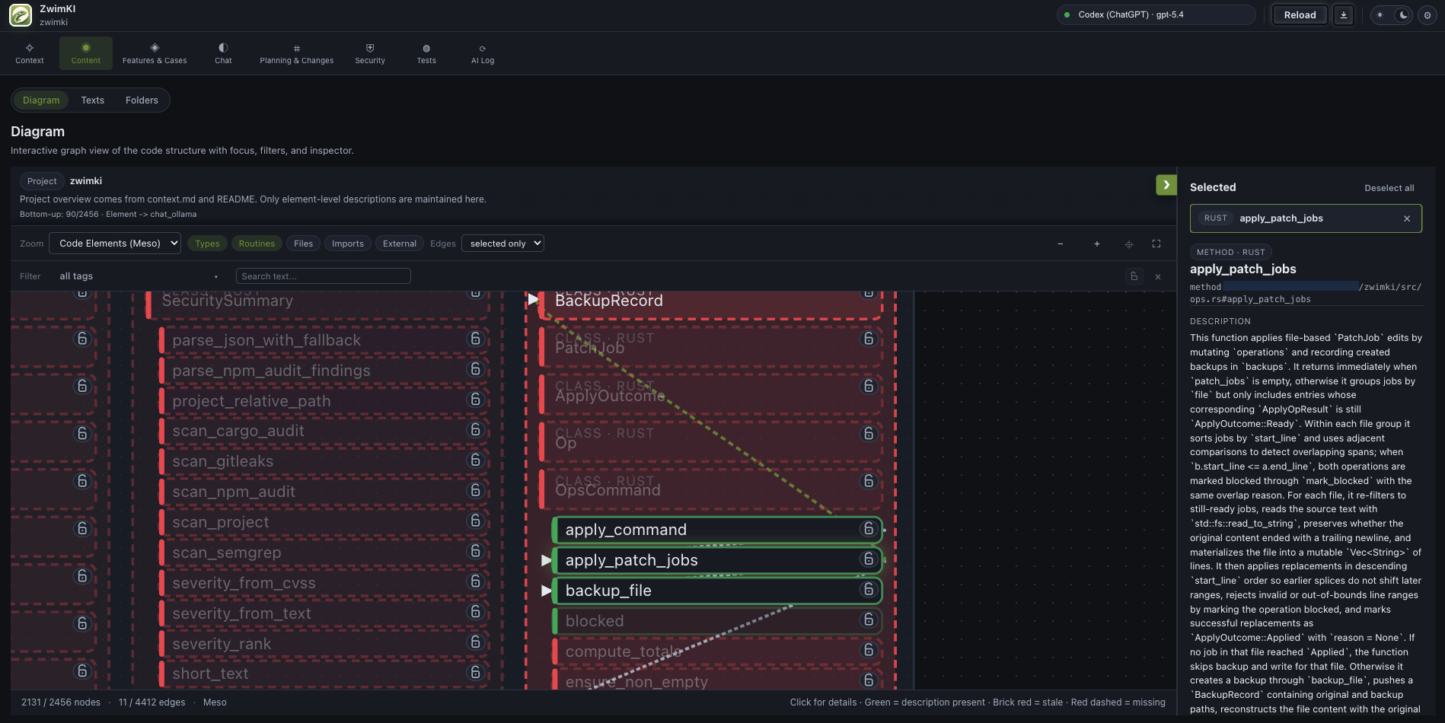Viewport: 1445px width, 723px height.
Task: Click Deselect all link
Action: point(1389,188)
